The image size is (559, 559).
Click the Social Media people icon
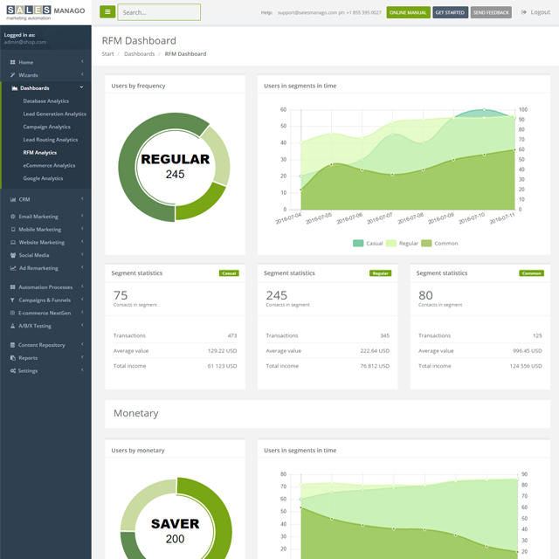(x=13, y=255)
